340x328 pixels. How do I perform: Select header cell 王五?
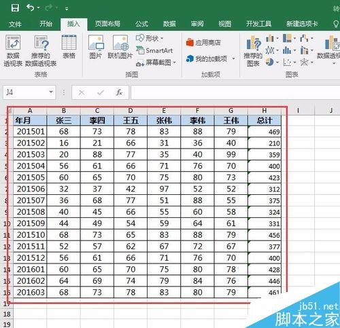(131, 120)
